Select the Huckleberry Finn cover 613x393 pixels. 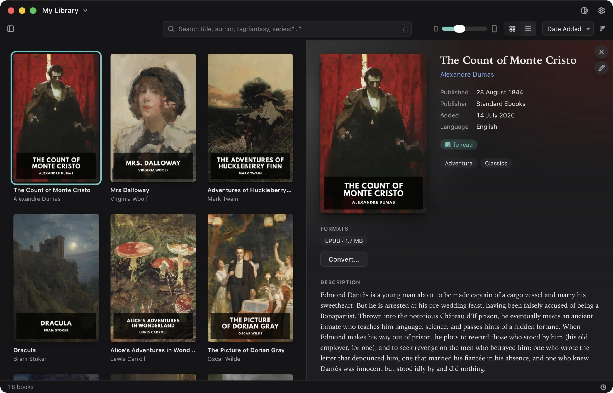click(250, 118)
